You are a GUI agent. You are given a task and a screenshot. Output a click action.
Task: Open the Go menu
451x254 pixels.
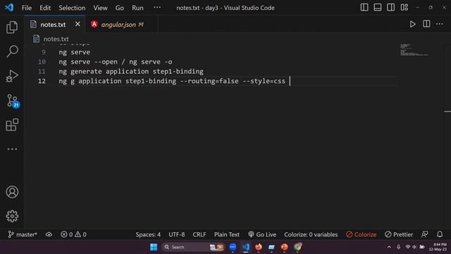(119, 8)
